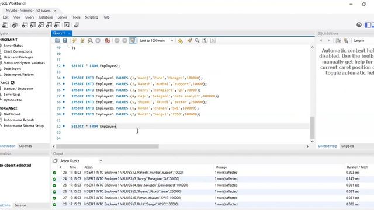Execute the whole script with lightning icon
374x210 pixels.
click(x=74, y=41)
